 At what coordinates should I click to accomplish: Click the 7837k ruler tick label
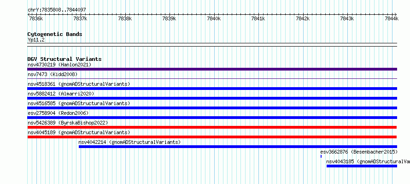click(80, 18)
